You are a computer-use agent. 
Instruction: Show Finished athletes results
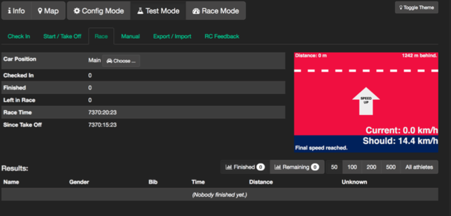click(x=245, y=167)
